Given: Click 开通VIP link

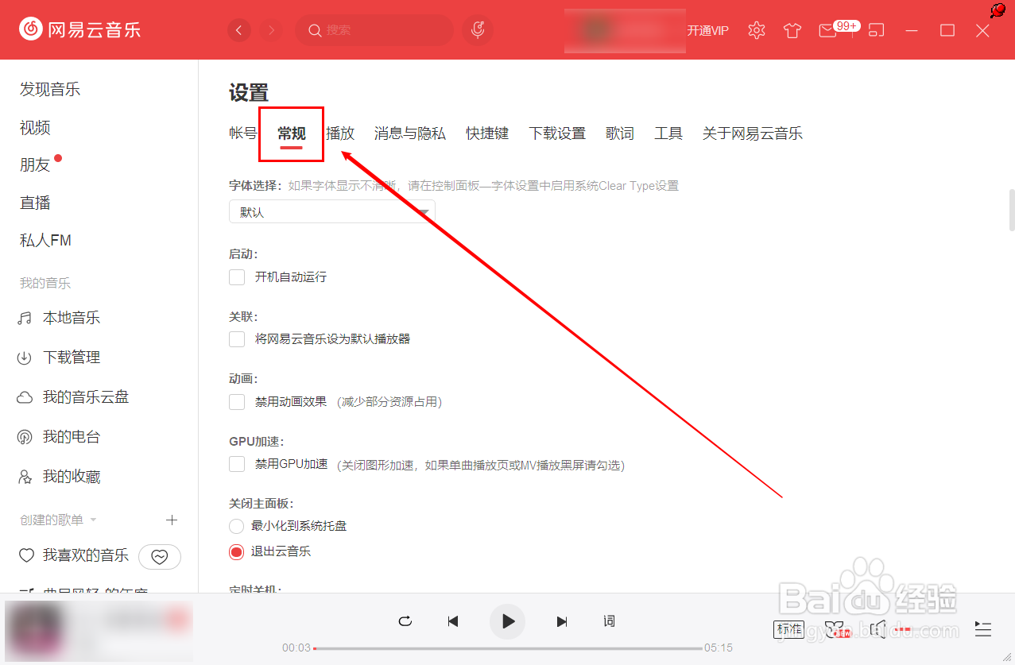Looking at the screenshot, I should tap(707, 31).
